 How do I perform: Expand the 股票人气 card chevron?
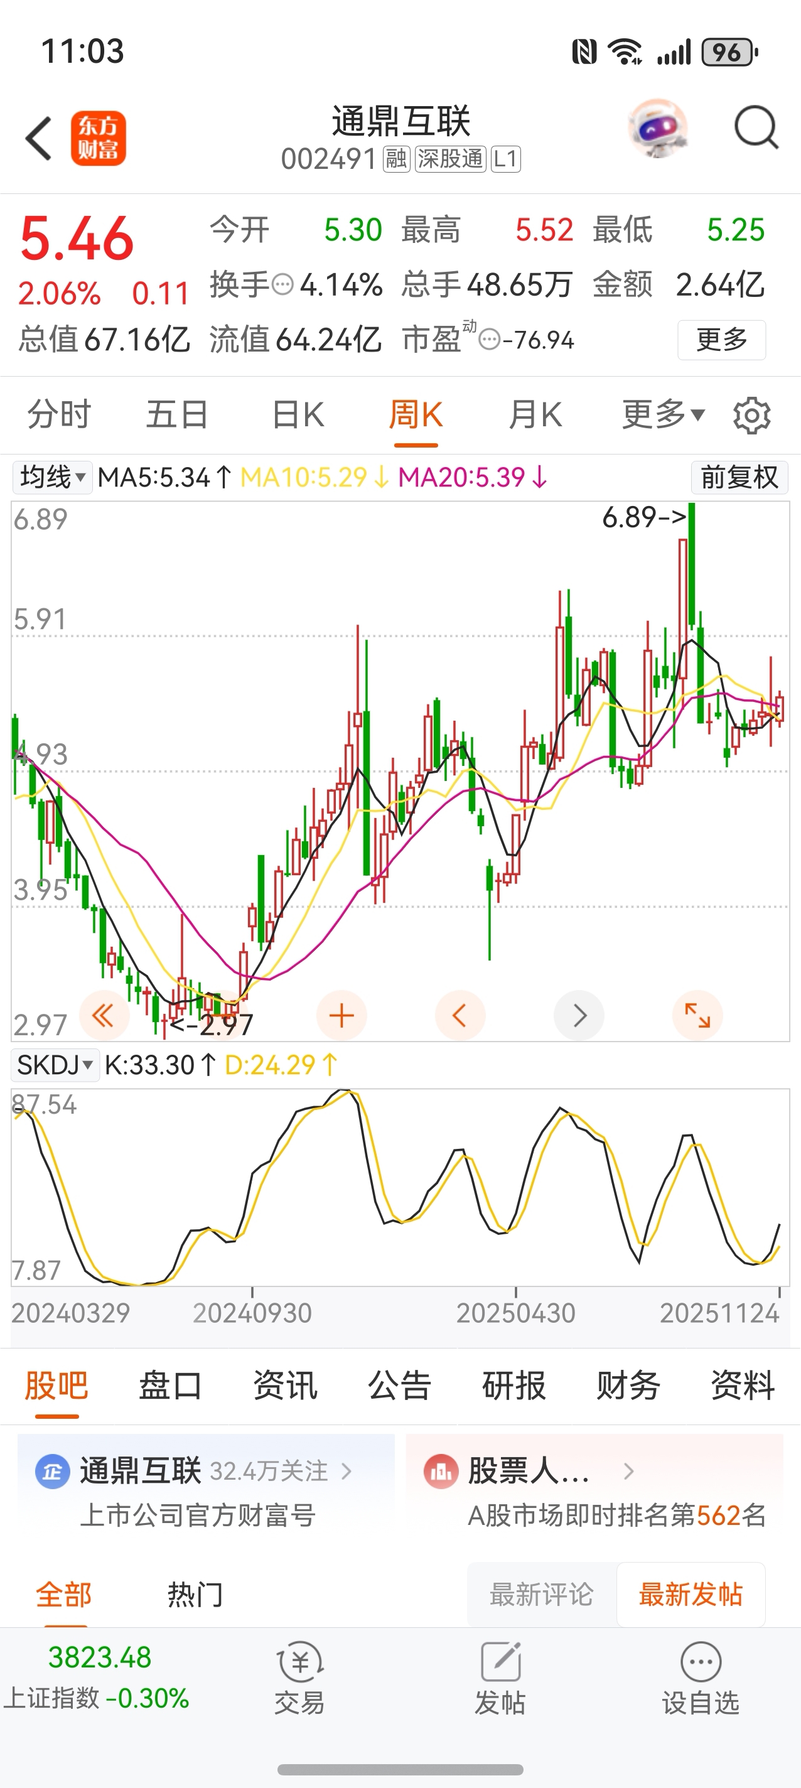point(628,1471)
